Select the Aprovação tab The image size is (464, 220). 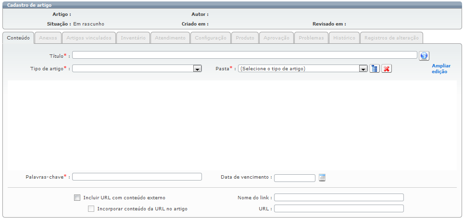[276, 38]
